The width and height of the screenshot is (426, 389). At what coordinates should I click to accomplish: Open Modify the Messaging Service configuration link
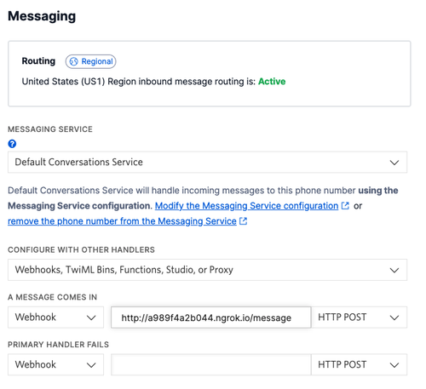tap(246, 206)
